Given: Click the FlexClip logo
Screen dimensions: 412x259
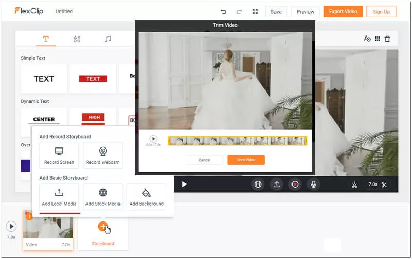Looking at the screenshot, I should pos(29,11).
